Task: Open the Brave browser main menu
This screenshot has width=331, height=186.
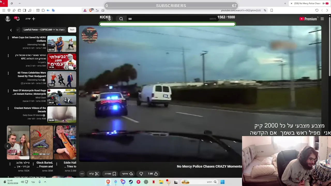Action: click(x=4, y=10)
